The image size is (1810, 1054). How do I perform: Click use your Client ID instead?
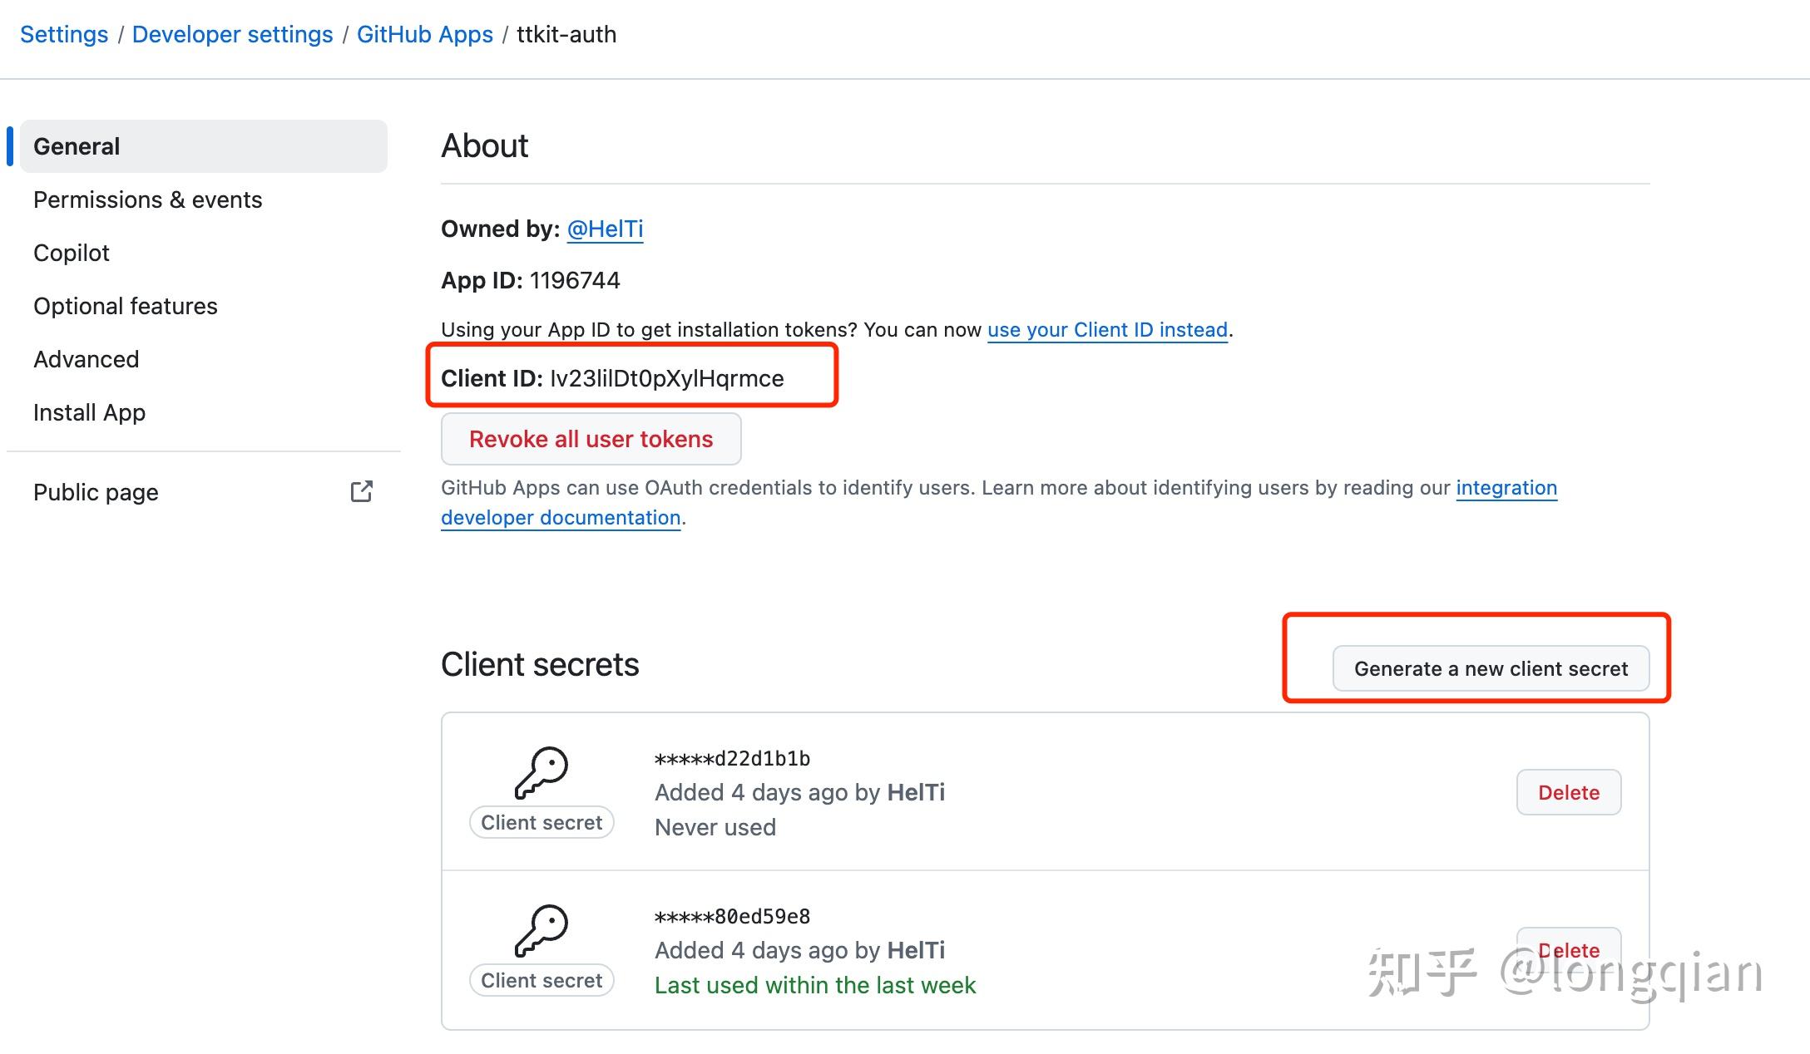[1107, 329]
